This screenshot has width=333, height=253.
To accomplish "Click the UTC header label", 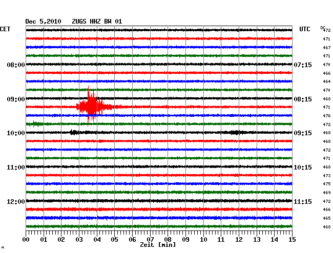I will click(304, 29).
